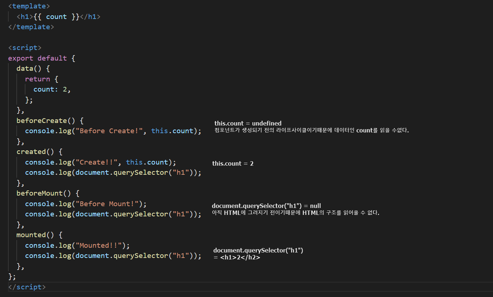Click the 'data() {' method line
The image size is (493, 297).
33,69
